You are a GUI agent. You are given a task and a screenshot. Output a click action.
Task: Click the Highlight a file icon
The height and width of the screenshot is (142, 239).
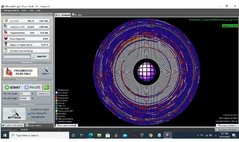29,117
